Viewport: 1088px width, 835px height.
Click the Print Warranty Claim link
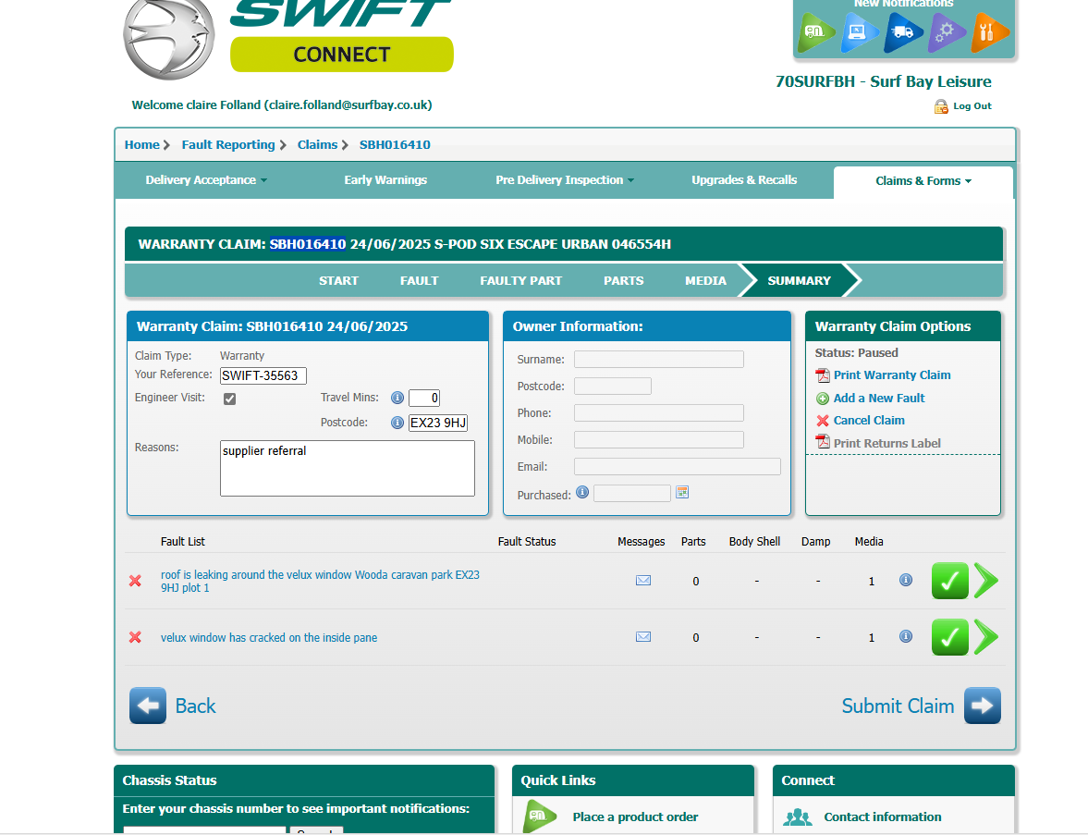[892, 375]
